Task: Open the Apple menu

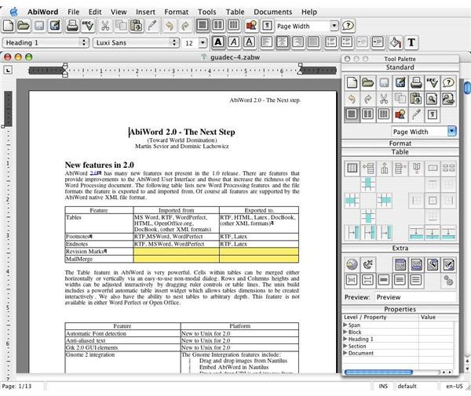Action: coord(14,12)
